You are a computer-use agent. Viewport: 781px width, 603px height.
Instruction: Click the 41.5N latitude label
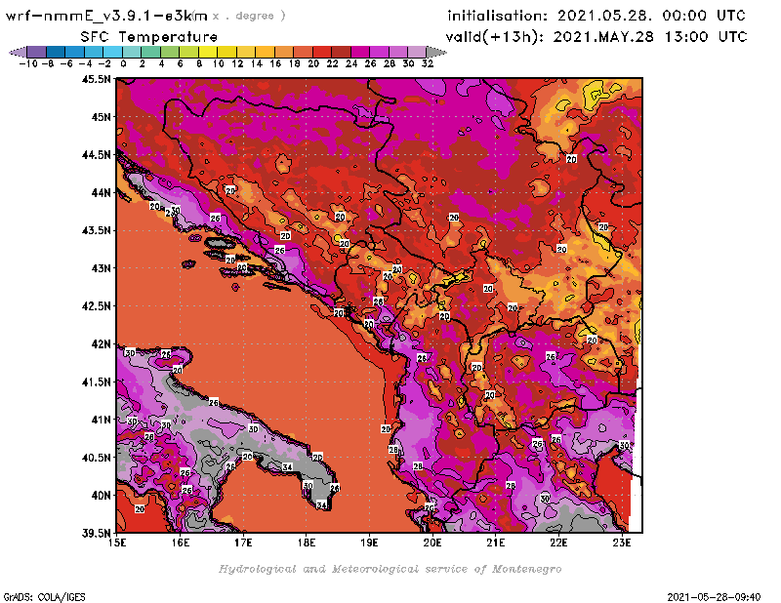click(x=97, y=382)
